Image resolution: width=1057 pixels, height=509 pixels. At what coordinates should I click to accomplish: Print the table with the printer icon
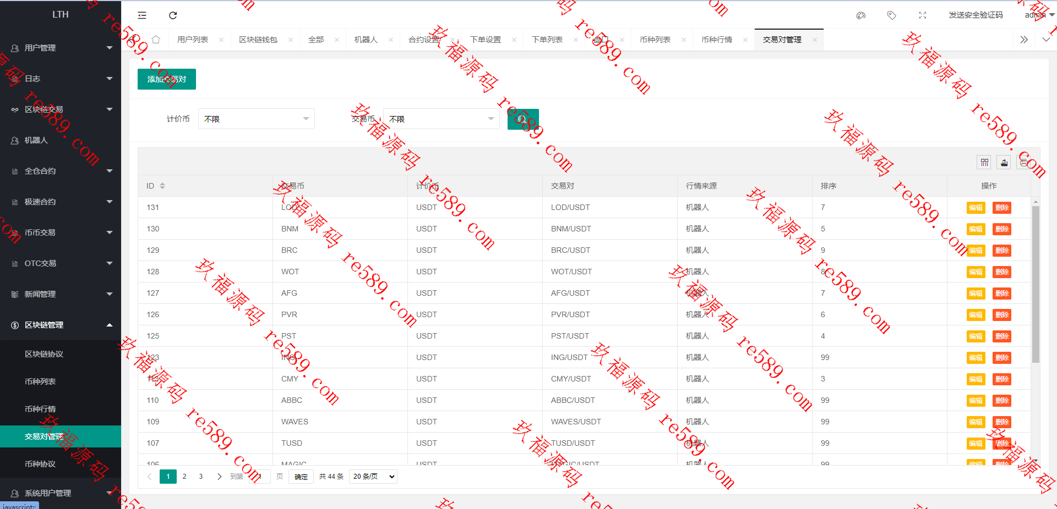[1023, 162]
